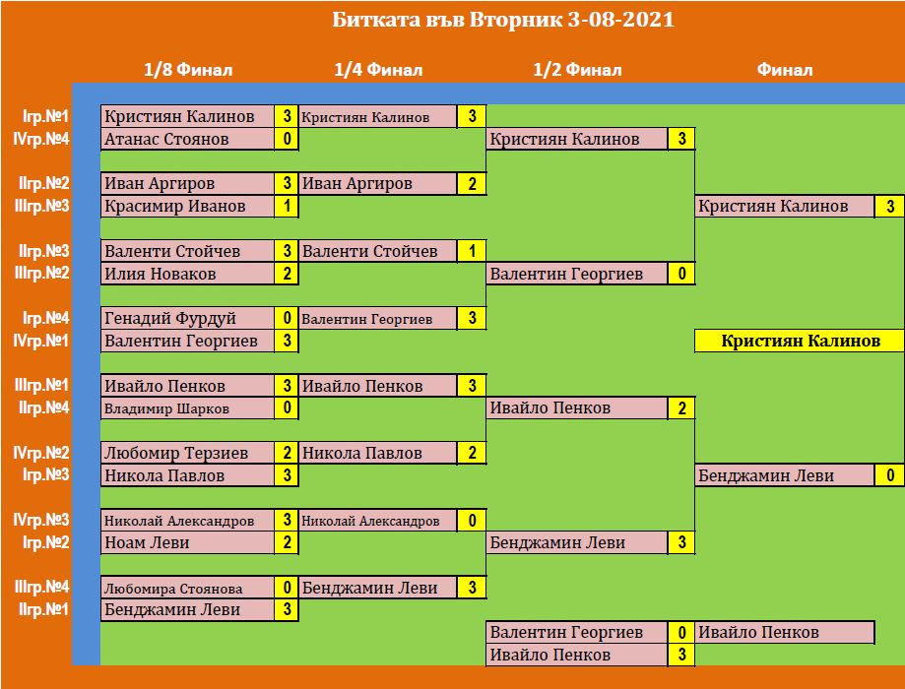Click the group label "IVгр.№2"
This screenshot has width=905, height=689.
[x=41, y=453]
